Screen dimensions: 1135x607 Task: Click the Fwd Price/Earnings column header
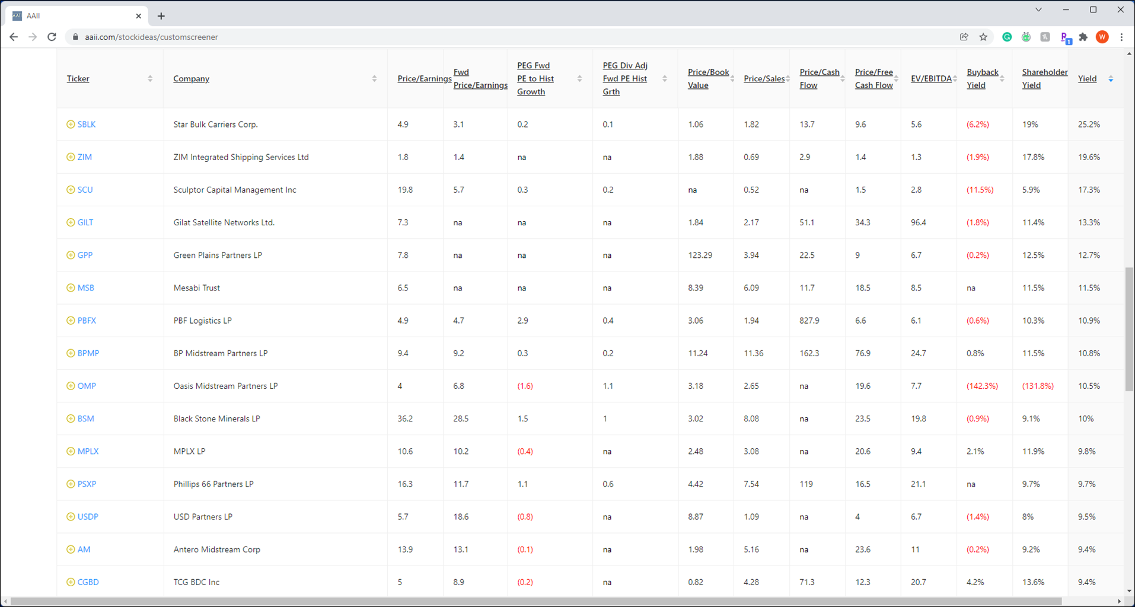[x=480, y=79]
